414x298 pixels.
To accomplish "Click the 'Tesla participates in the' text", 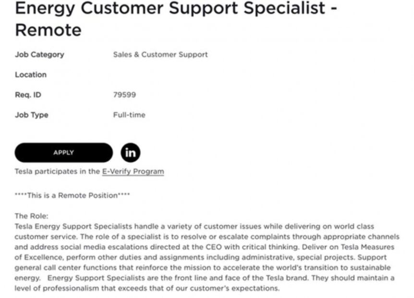I will coord(58,171).
